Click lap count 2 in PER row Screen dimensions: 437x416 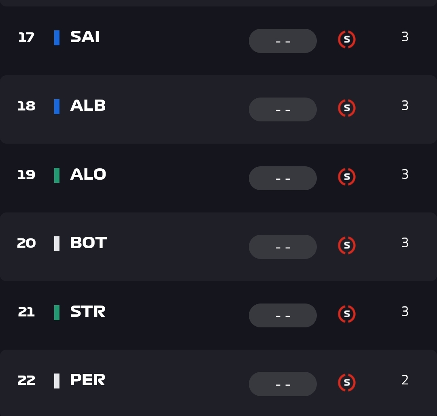[x=405, y=380]
